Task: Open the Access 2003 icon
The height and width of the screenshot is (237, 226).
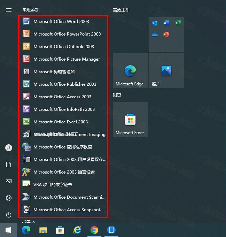Action: [x=26, y=97]
